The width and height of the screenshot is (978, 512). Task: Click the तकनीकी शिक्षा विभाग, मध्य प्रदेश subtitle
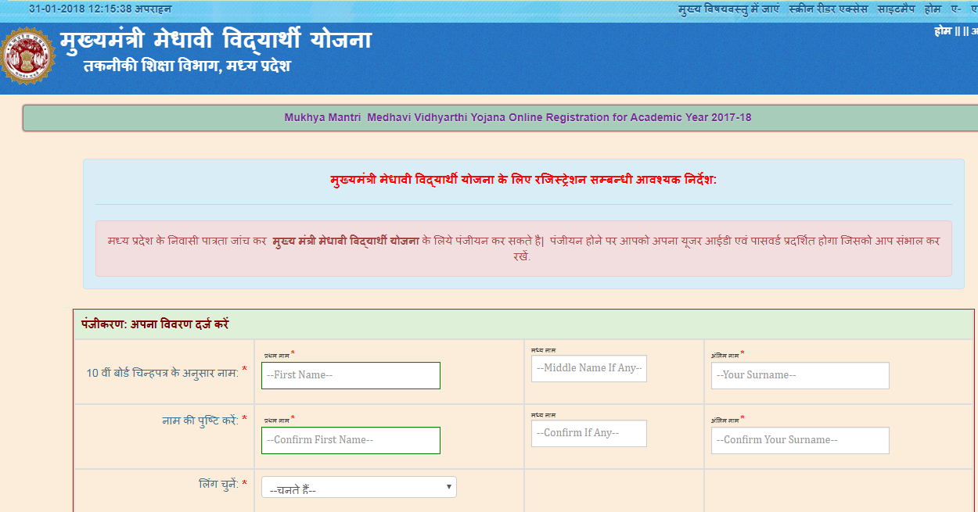click(x=187, y=66)
